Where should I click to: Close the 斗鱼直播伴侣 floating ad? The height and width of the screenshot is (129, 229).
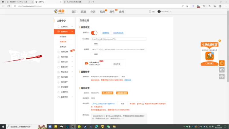(220, 41)
